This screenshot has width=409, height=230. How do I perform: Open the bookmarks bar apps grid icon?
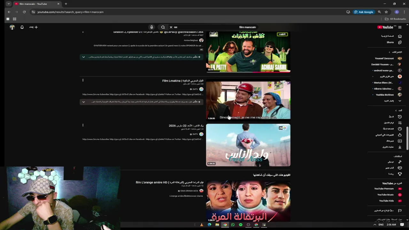pyautogui.click(x=14, y=19)
